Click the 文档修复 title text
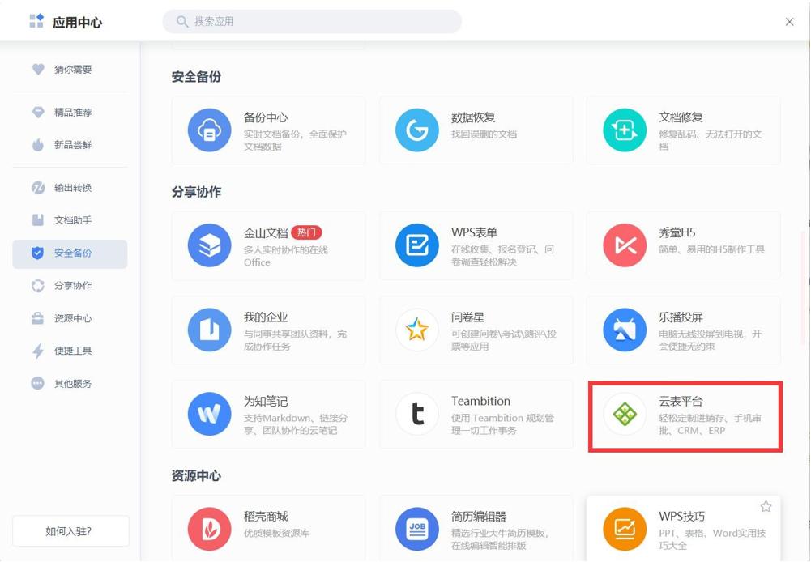The width and height of the screenshot is (811, 562). (681, 117)
